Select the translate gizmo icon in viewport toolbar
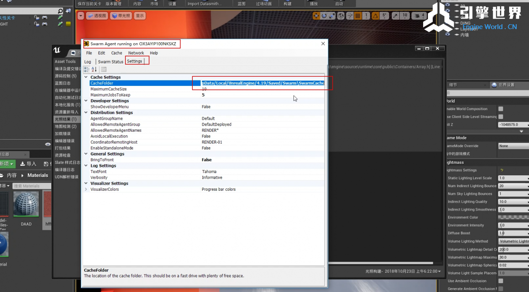Image resolution: width=529 pixels, height=292 pixels. point(316,16)
